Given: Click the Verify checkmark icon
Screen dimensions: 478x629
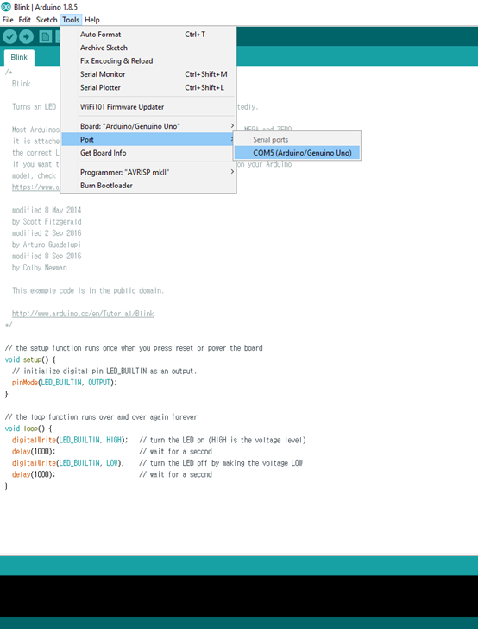Looking at the screenshot, I should (10, 37).
